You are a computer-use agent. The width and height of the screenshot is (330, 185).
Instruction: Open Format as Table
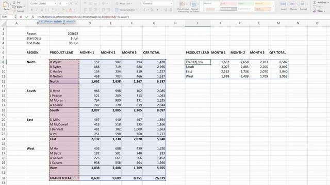click(194, 7)
